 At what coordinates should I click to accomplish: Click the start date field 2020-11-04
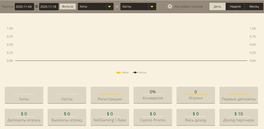click(x=24, y=7)
